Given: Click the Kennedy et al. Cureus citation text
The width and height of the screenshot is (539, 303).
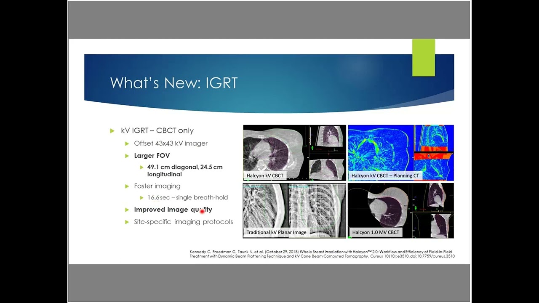Looking at the screenshot, I should (322, 254).
